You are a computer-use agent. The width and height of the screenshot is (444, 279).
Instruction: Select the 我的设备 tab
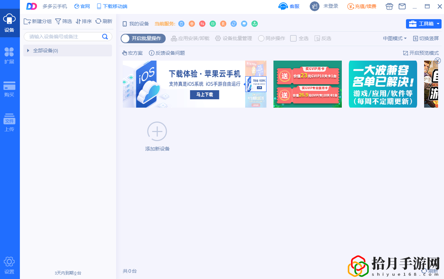coord(136,24)
